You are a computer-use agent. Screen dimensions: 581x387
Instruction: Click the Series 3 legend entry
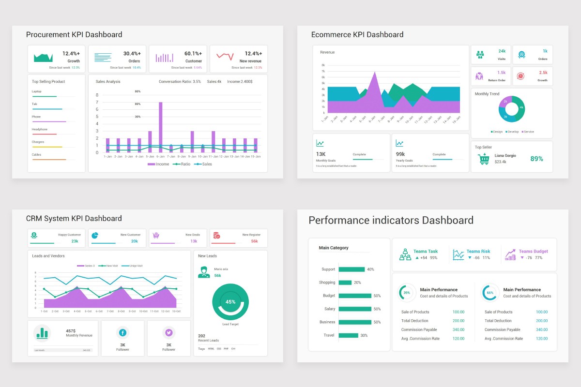(x=86, y=266)
